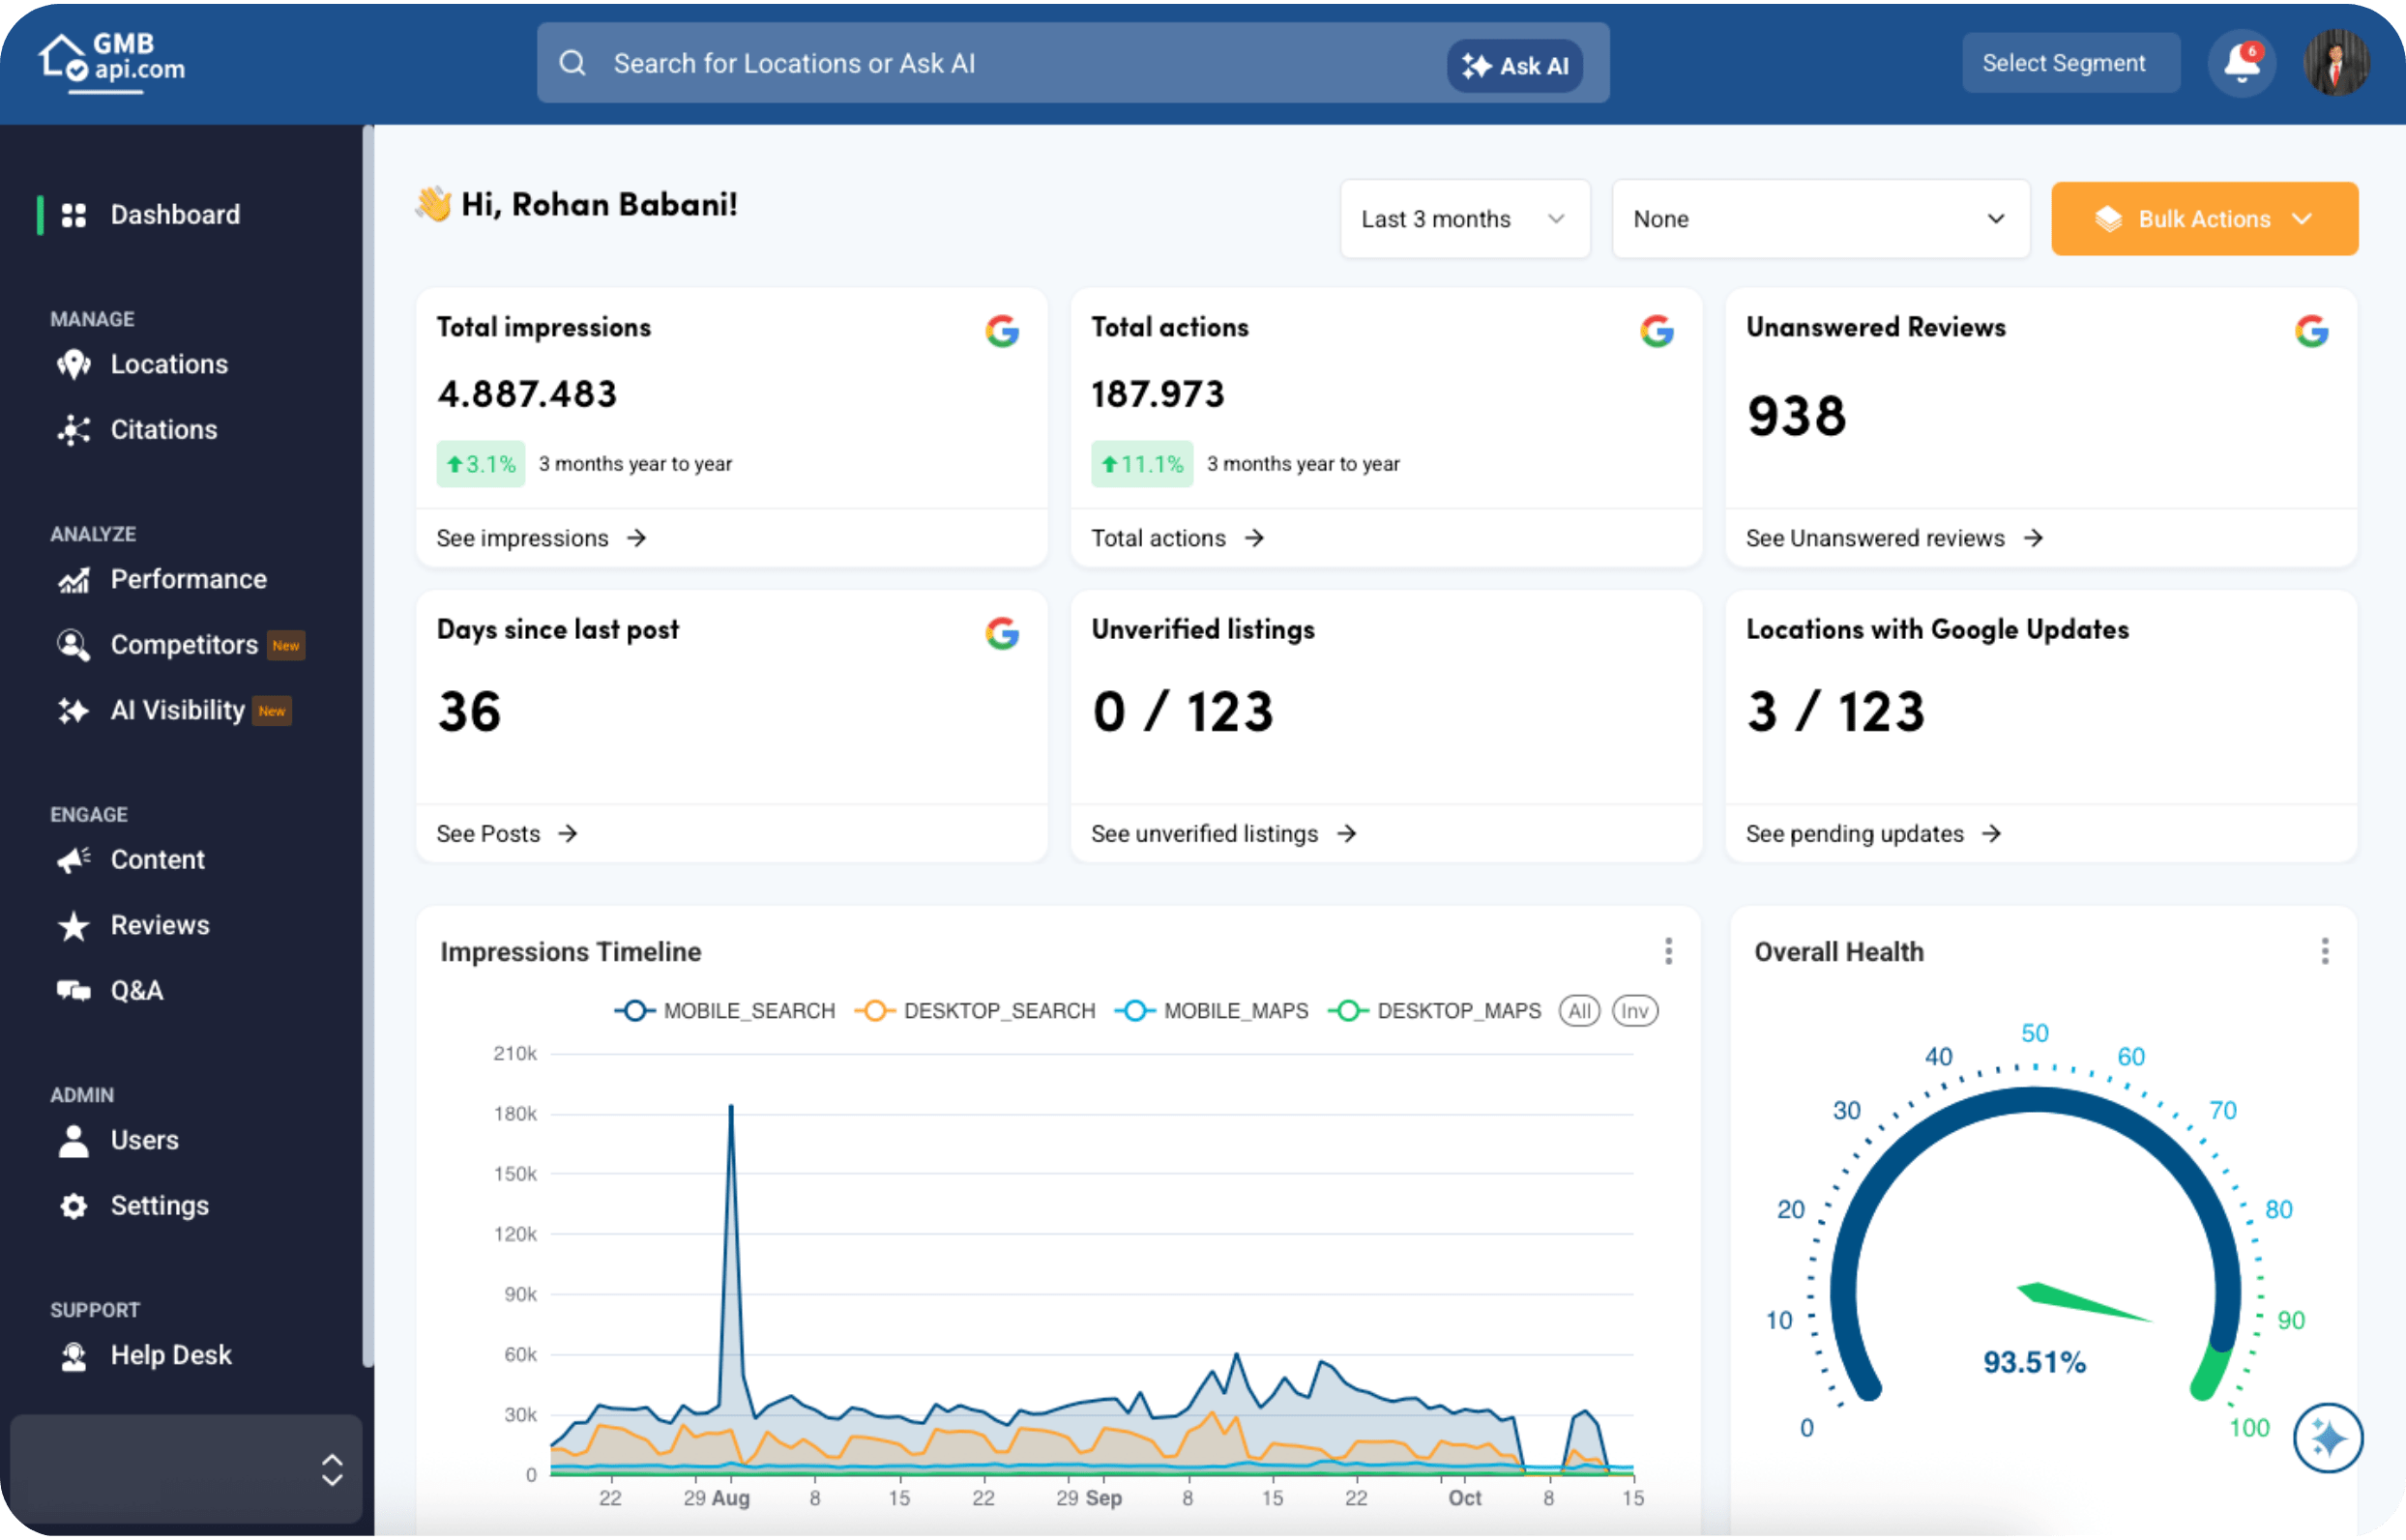Click the search magnifier icon
Viewport: 2406px width, 1540px height.
pos(572,63)
